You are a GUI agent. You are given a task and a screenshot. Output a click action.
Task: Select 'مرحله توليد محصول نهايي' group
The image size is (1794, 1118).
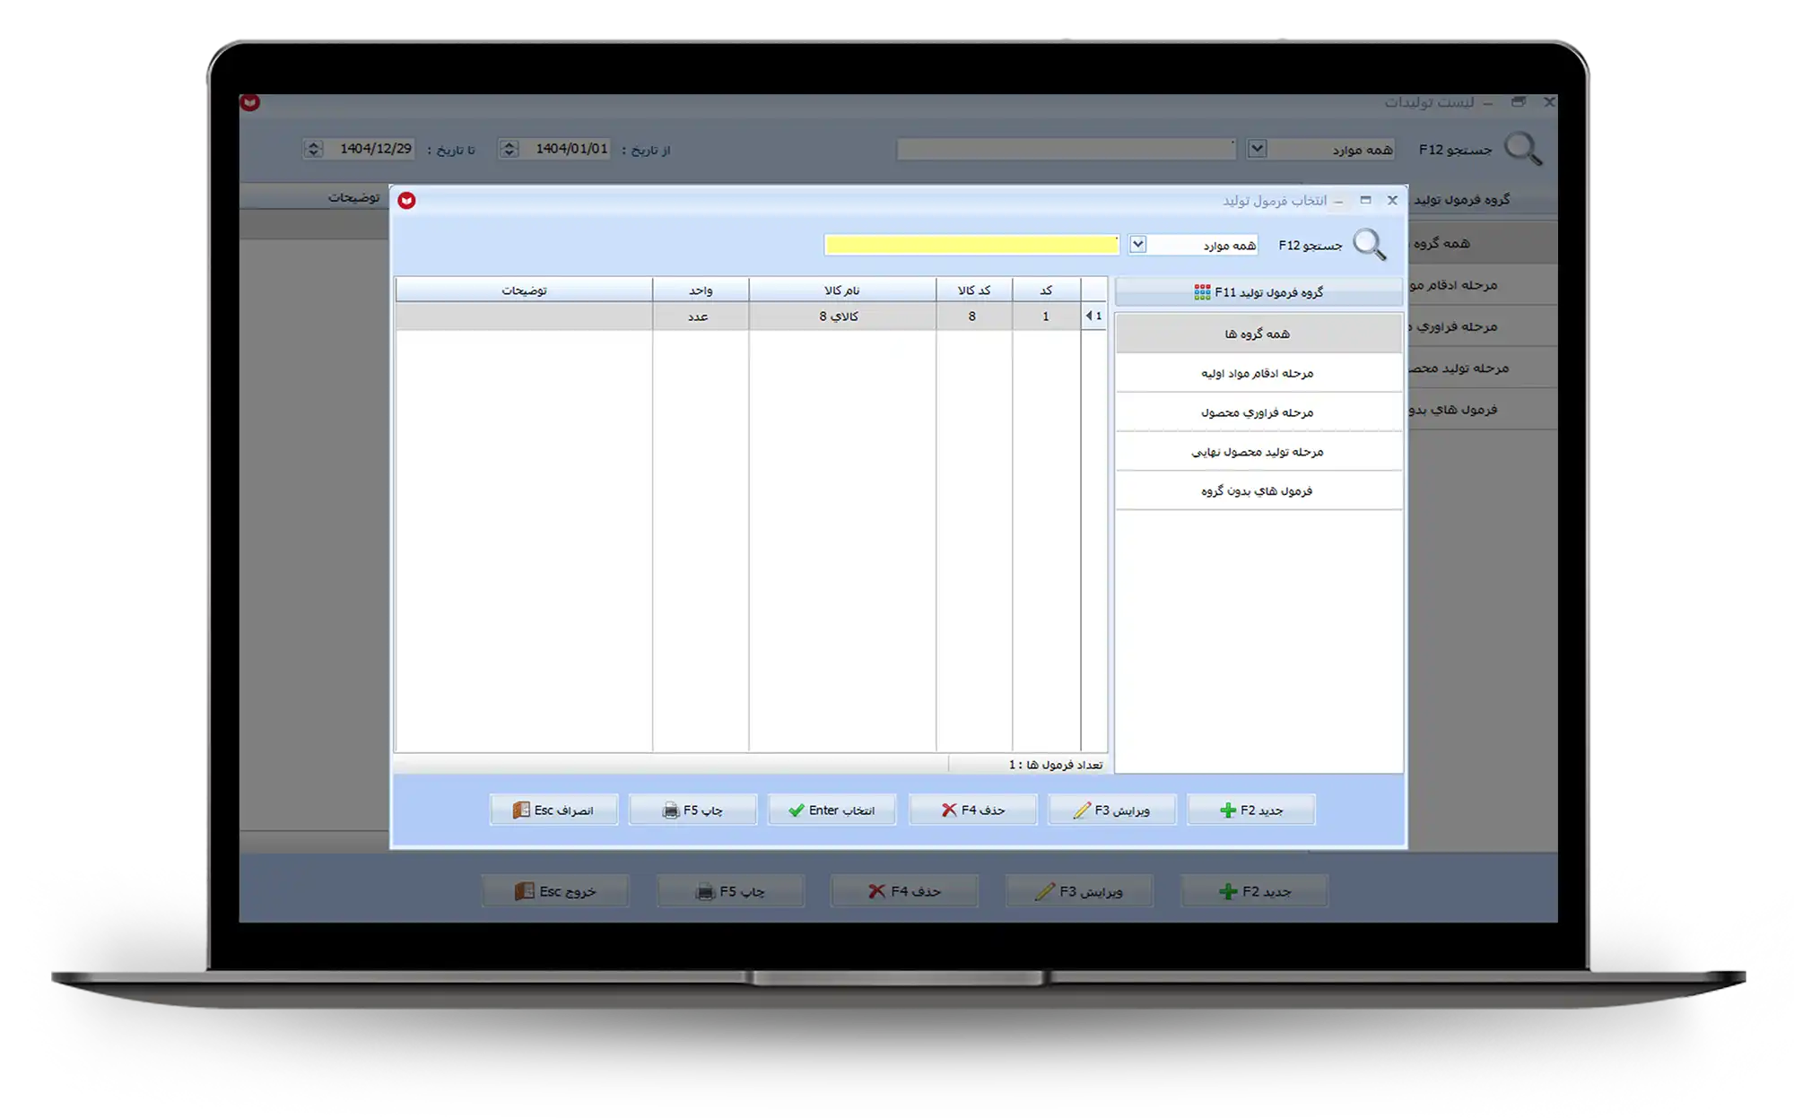1258,452
